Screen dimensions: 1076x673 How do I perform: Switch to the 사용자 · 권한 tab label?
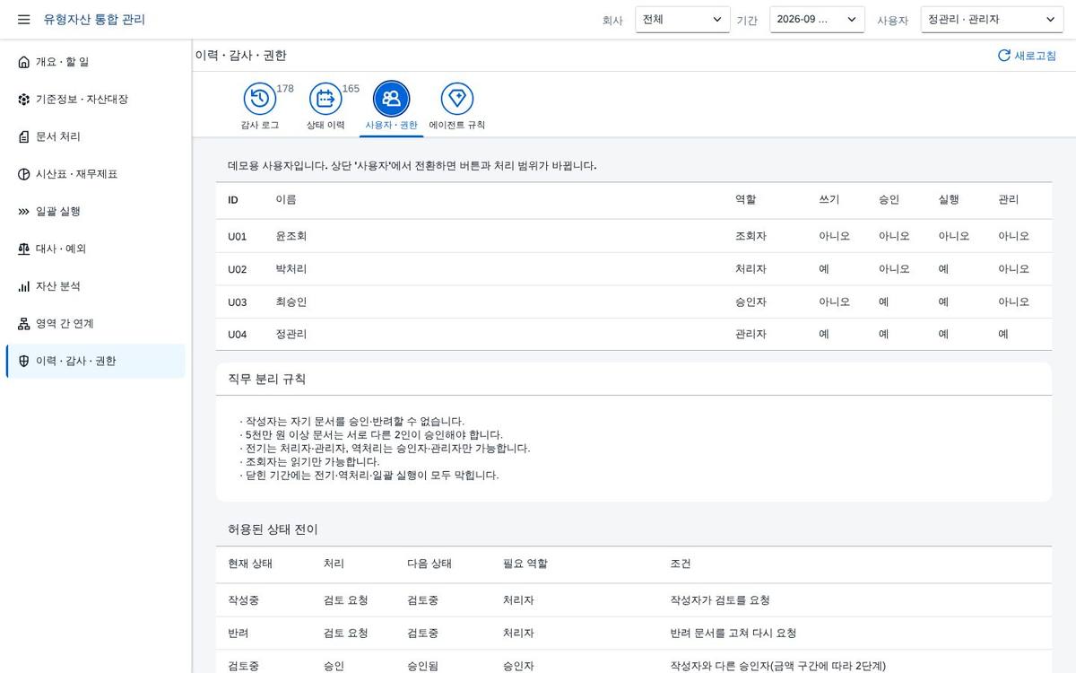point(391,126)
